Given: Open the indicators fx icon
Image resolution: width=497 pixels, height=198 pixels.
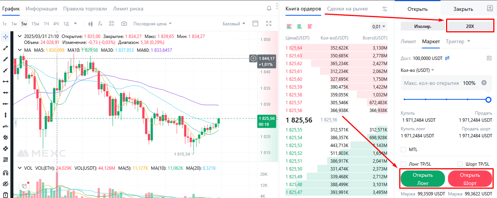Looking at the screenshot, I should 100,23.
